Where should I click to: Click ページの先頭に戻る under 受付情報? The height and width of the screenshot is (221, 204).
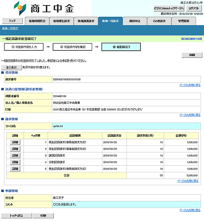pyautogui.click(x=190, y=85)
